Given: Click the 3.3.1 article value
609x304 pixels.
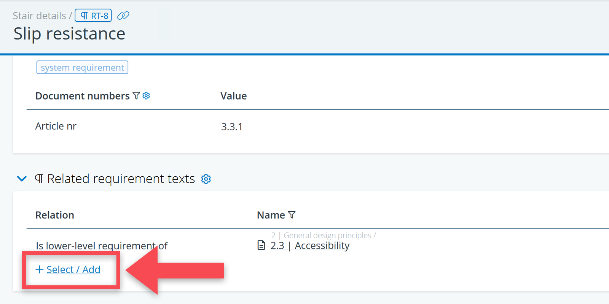Looking at the screenshot, I should [232, 127].
